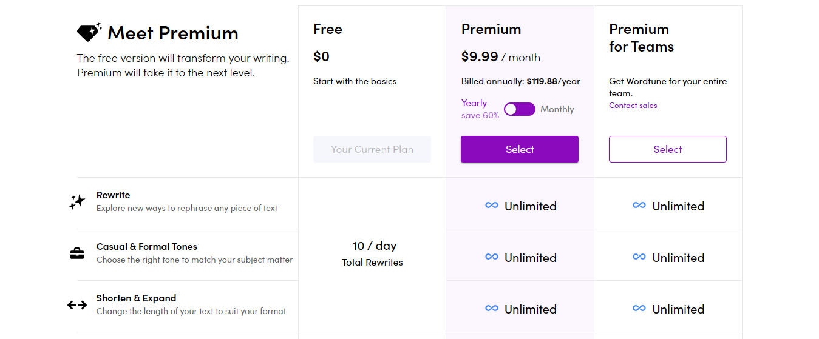Click the Teams Rewrite infinity icon
This screenshot has height=339, width=819.
(x=639, y=206)
